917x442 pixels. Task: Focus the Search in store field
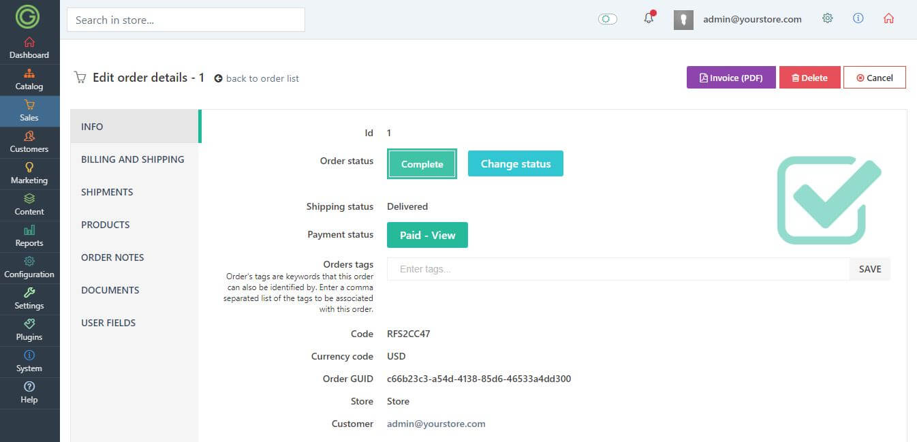coord(186,20)
